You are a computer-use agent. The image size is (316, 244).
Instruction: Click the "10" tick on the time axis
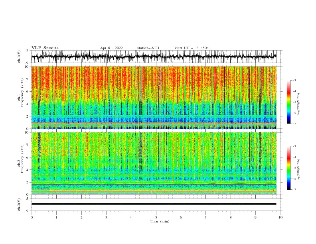(x=280, y=217)
